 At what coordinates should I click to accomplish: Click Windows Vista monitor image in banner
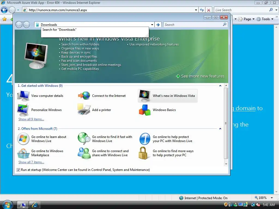point(36,56)
